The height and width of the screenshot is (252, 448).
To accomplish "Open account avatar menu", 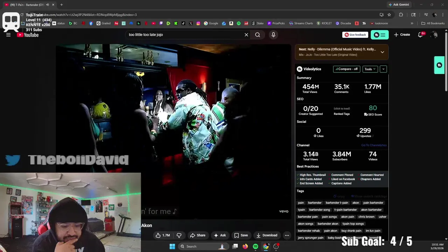I will click(x=434, y=35).
